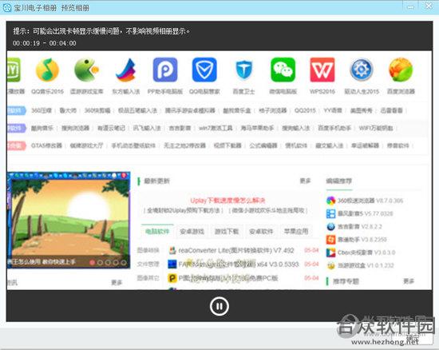Screen dimensions: 439x350
Task: Click the sunset landscape carousel image
Action: point(69,221)
